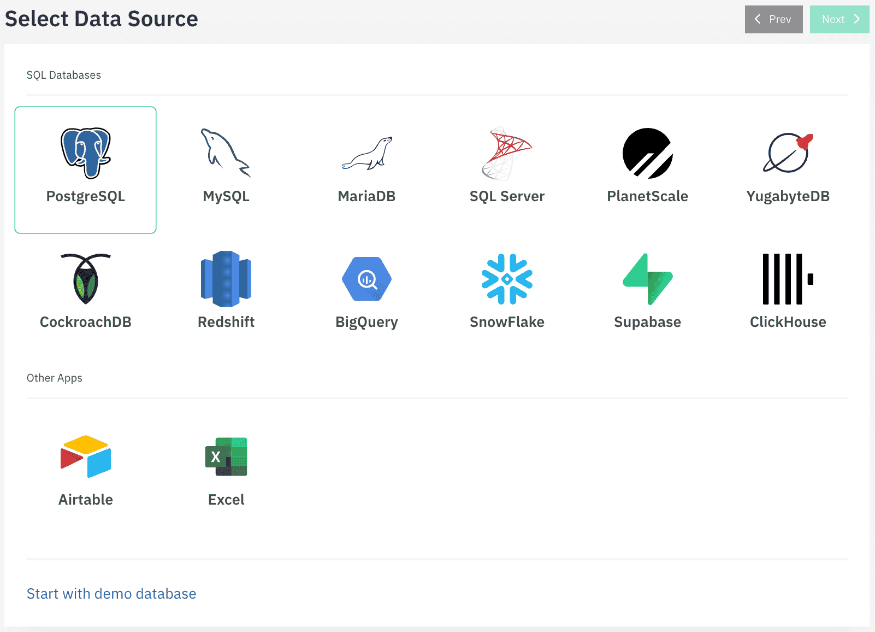The width and height of the screenshot is (875, 632).
Task: Click the MySQL label text
Action: (x=226, y=196)
